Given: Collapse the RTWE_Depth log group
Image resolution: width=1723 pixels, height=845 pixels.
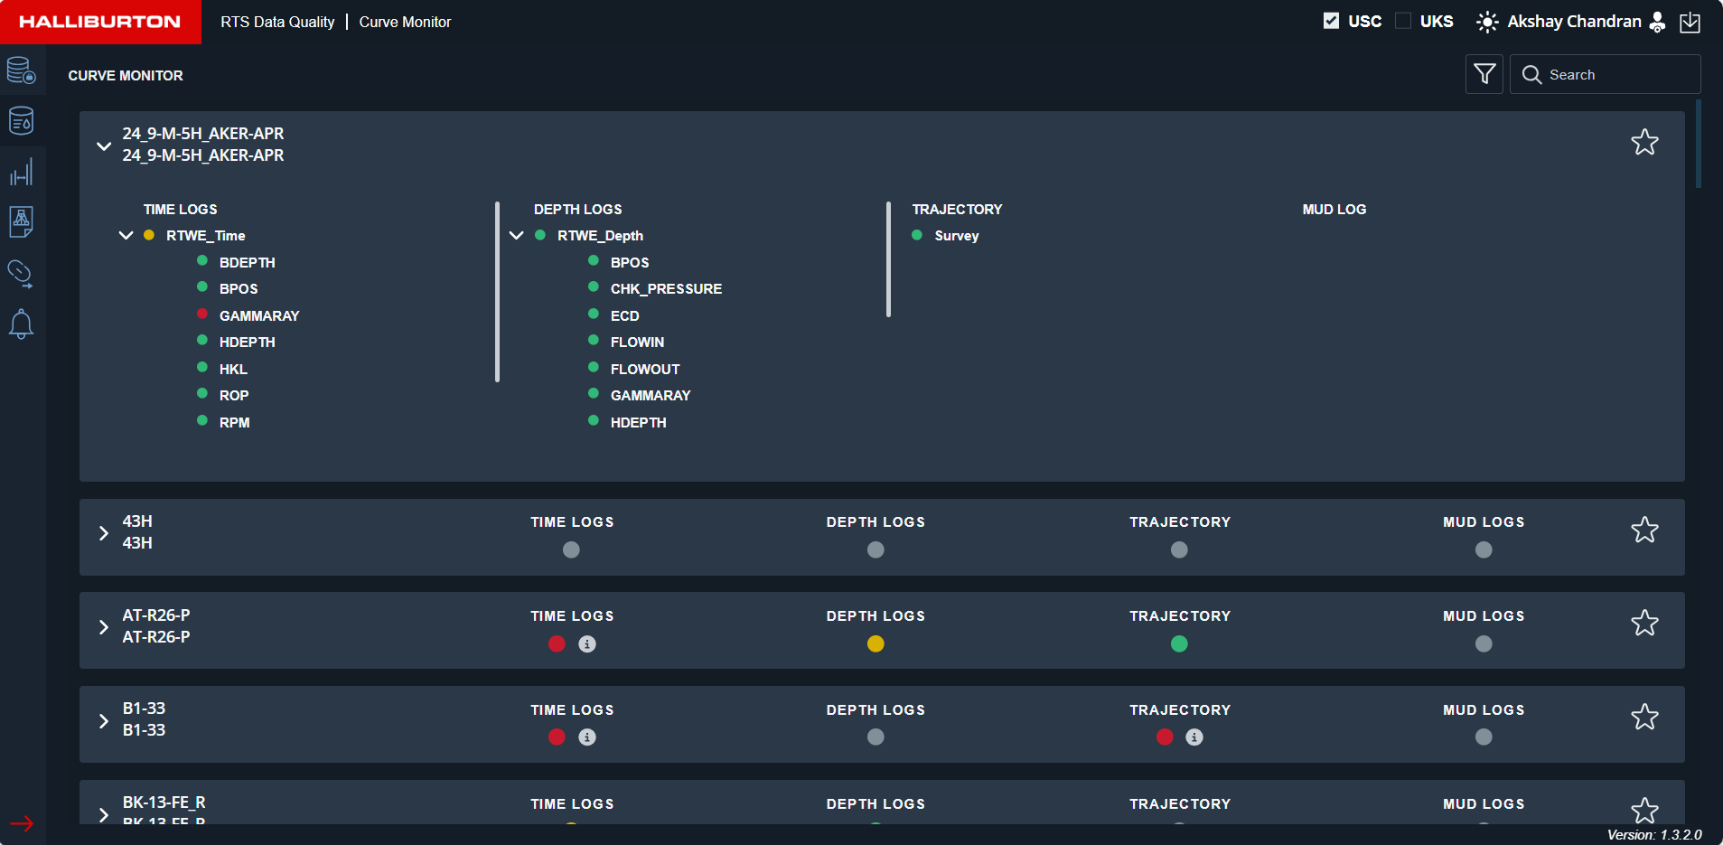Looking at the screenshot, I should pyautogui.click(x=517, y=236).
